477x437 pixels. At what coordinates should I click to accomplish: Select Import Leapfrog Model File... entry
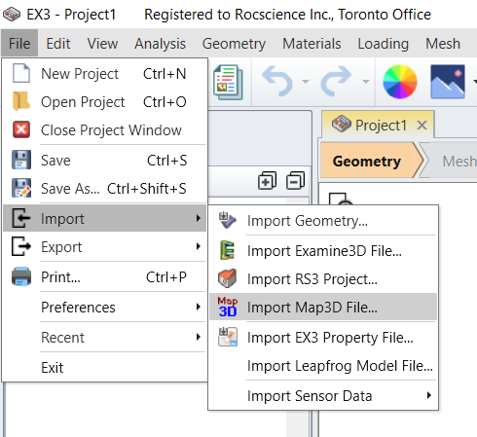323,365
